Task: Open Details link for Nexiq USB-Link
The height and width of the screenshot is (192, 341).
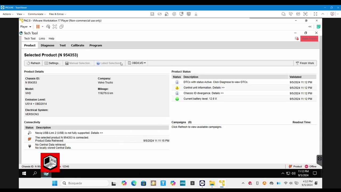Action: 97,133
